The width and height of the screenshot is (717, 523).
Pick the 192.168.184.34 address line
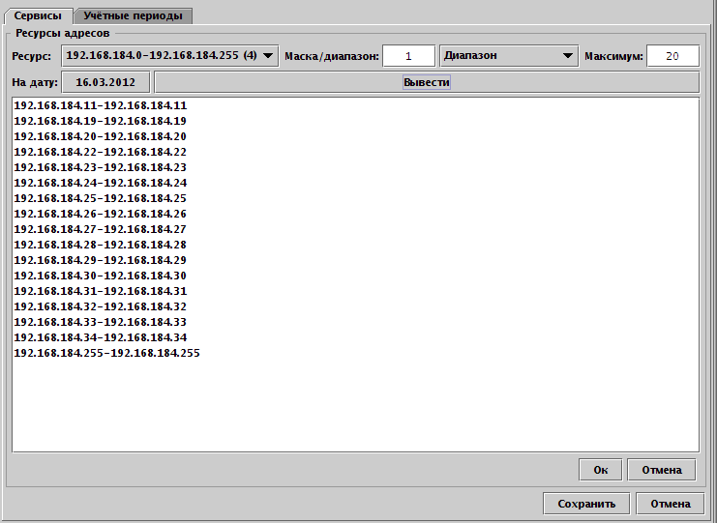coord(101,337)
